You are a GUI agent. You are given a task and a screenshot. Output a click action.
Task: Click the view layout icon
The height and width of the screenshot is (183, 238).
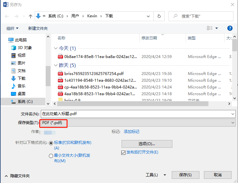tap(210, 28)
